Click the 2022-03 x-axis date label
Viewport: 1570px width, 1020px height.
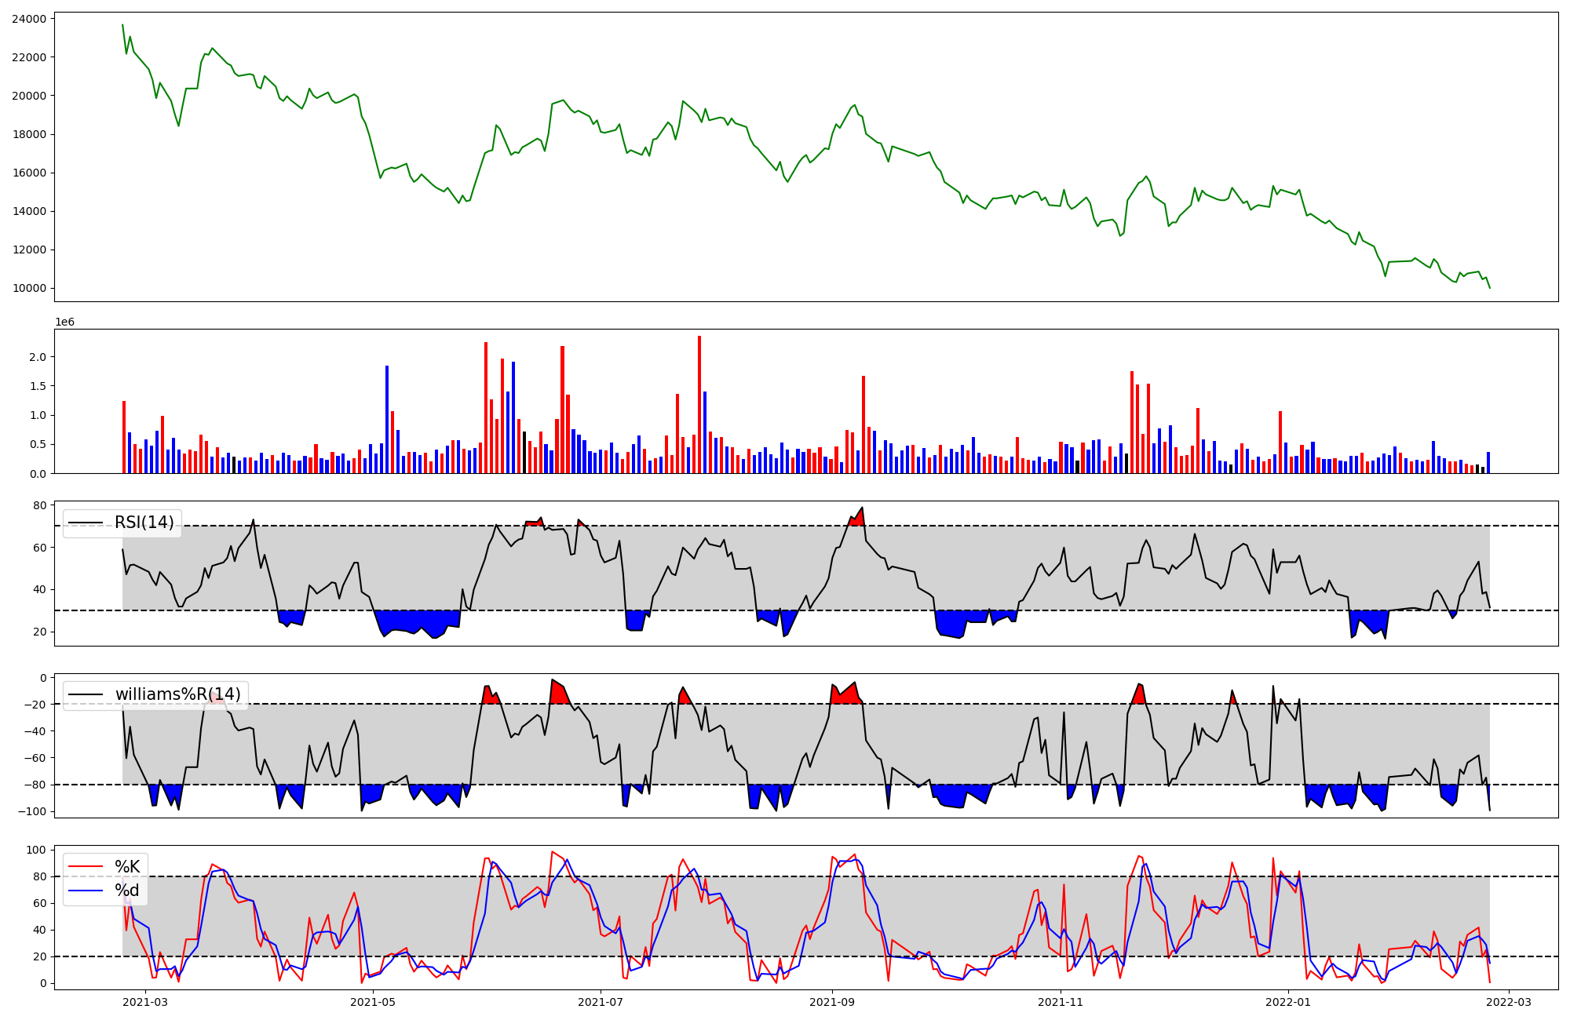[x=1509, y=1001]
